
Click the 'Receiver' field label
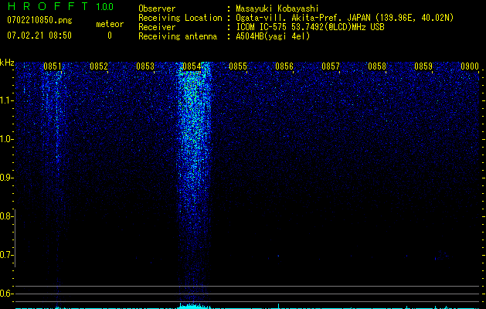(157, 27)
